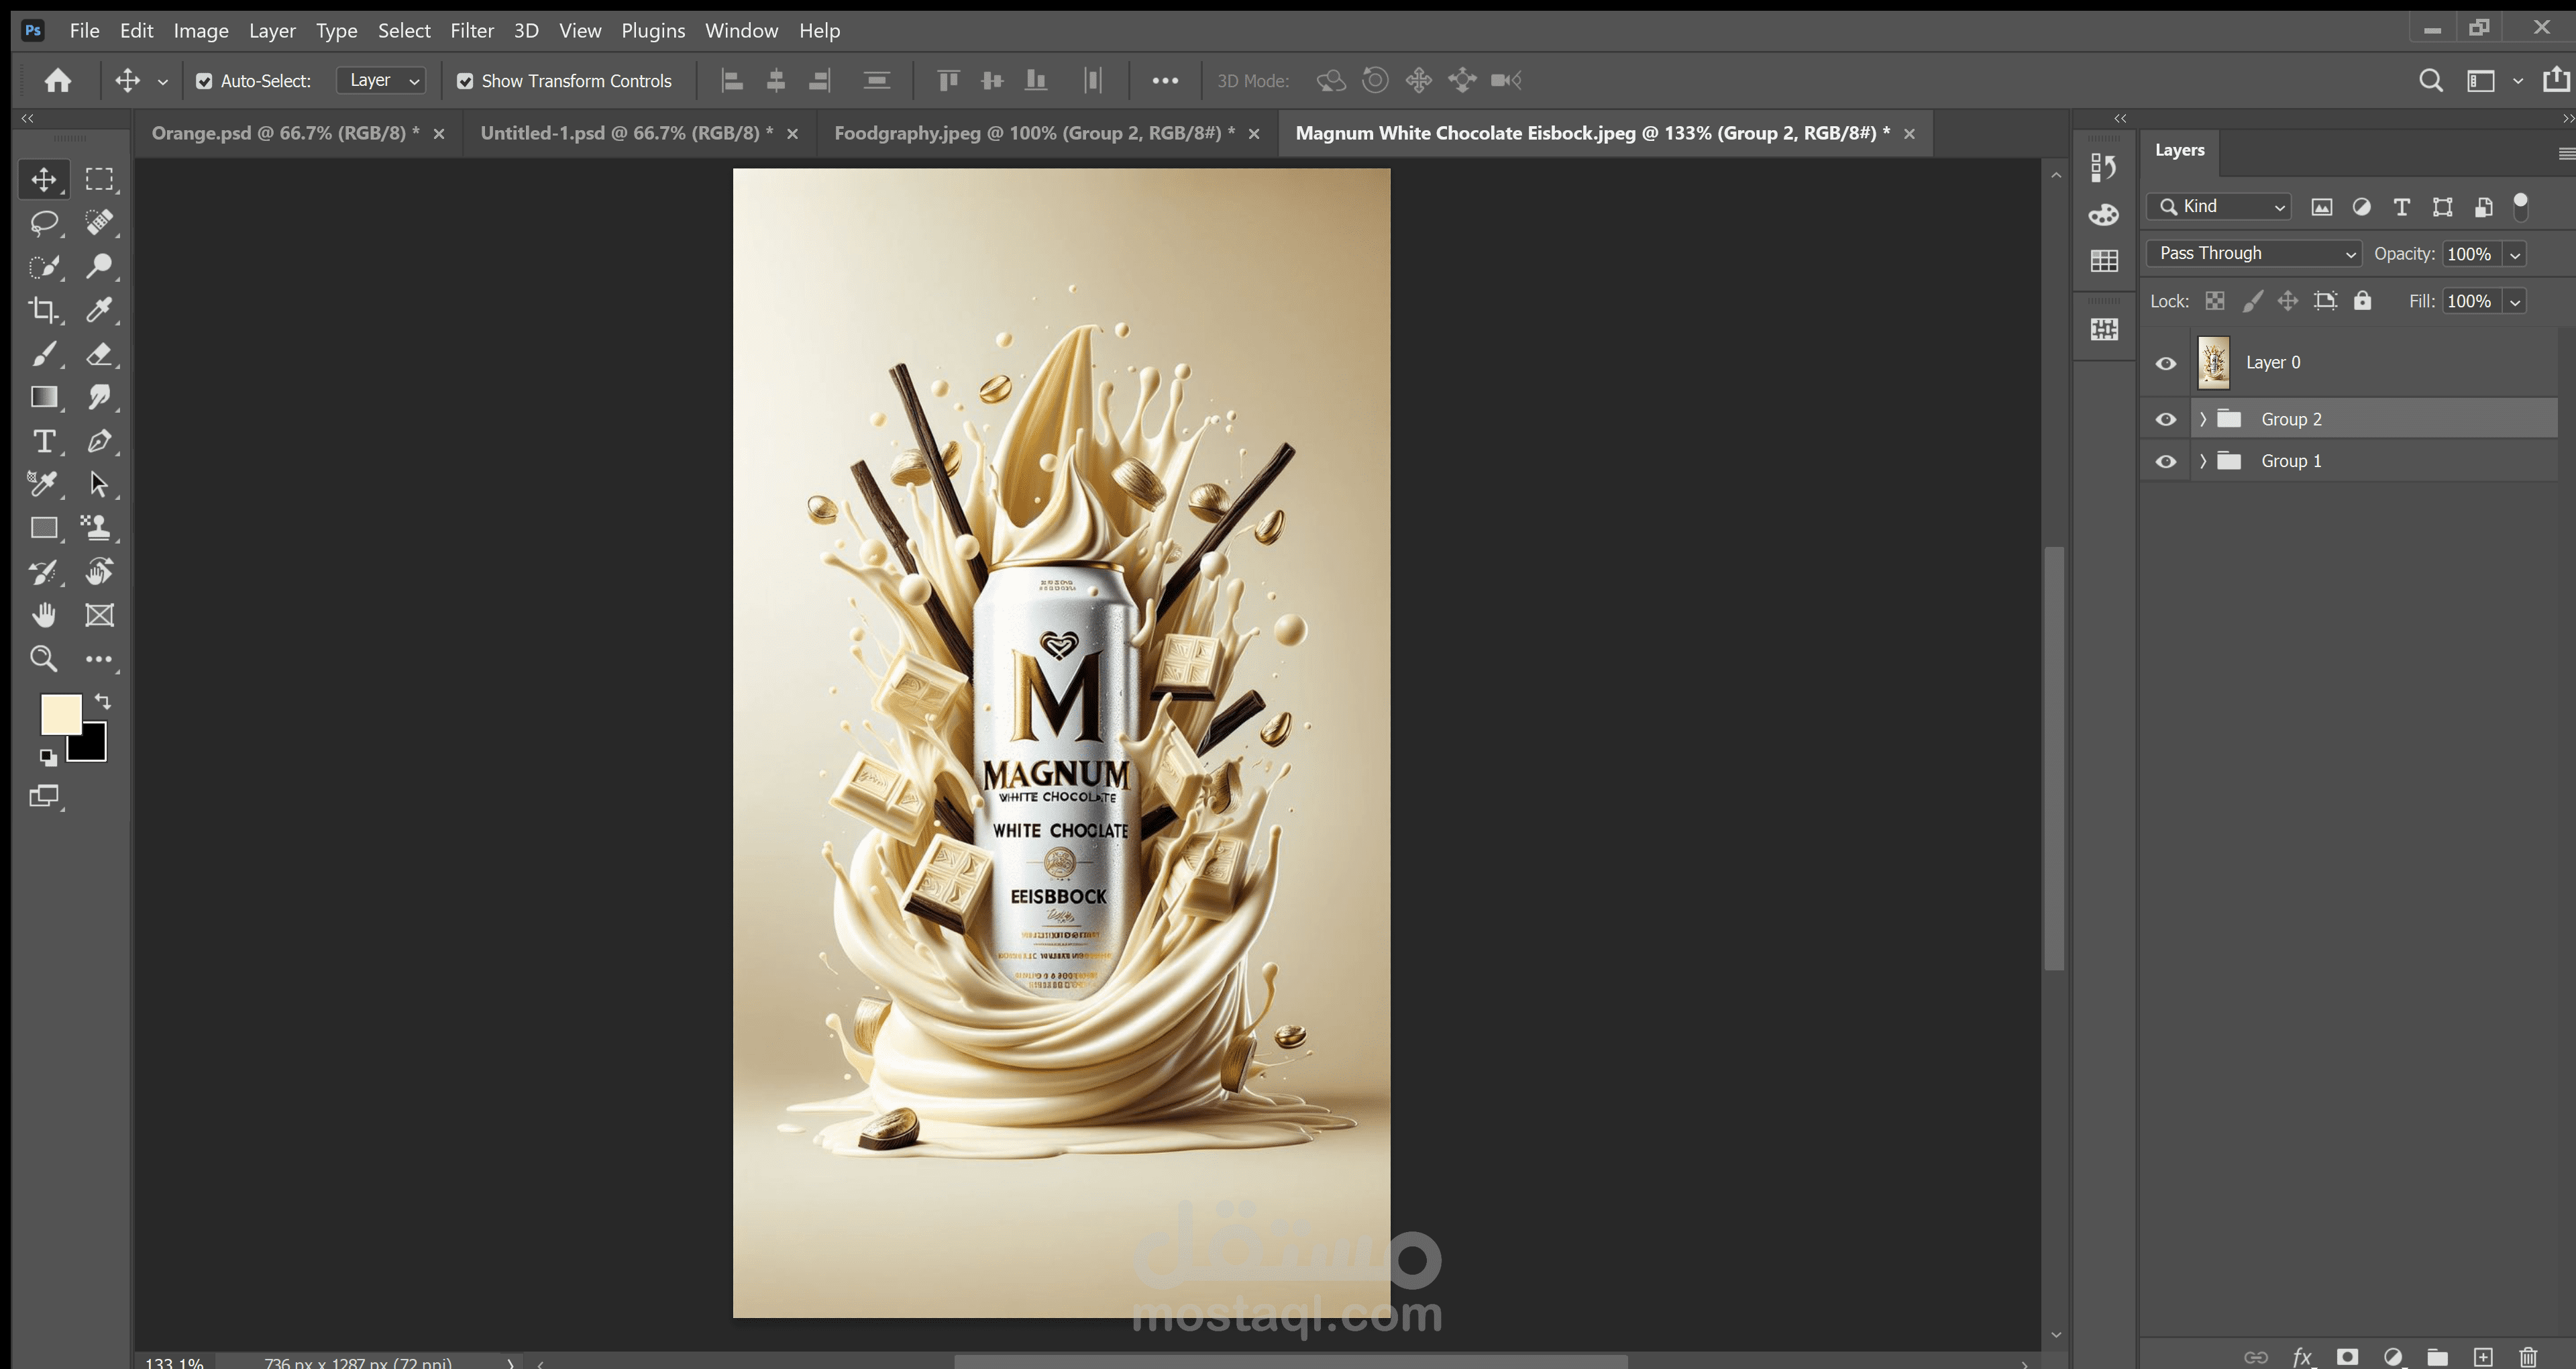
Task: Click the delete layer trash icon
Action: click(2527, 1357)
